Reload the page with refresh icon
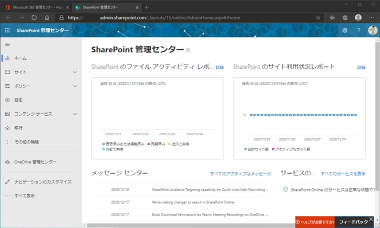Screen dimensions: 380x228 34,17
